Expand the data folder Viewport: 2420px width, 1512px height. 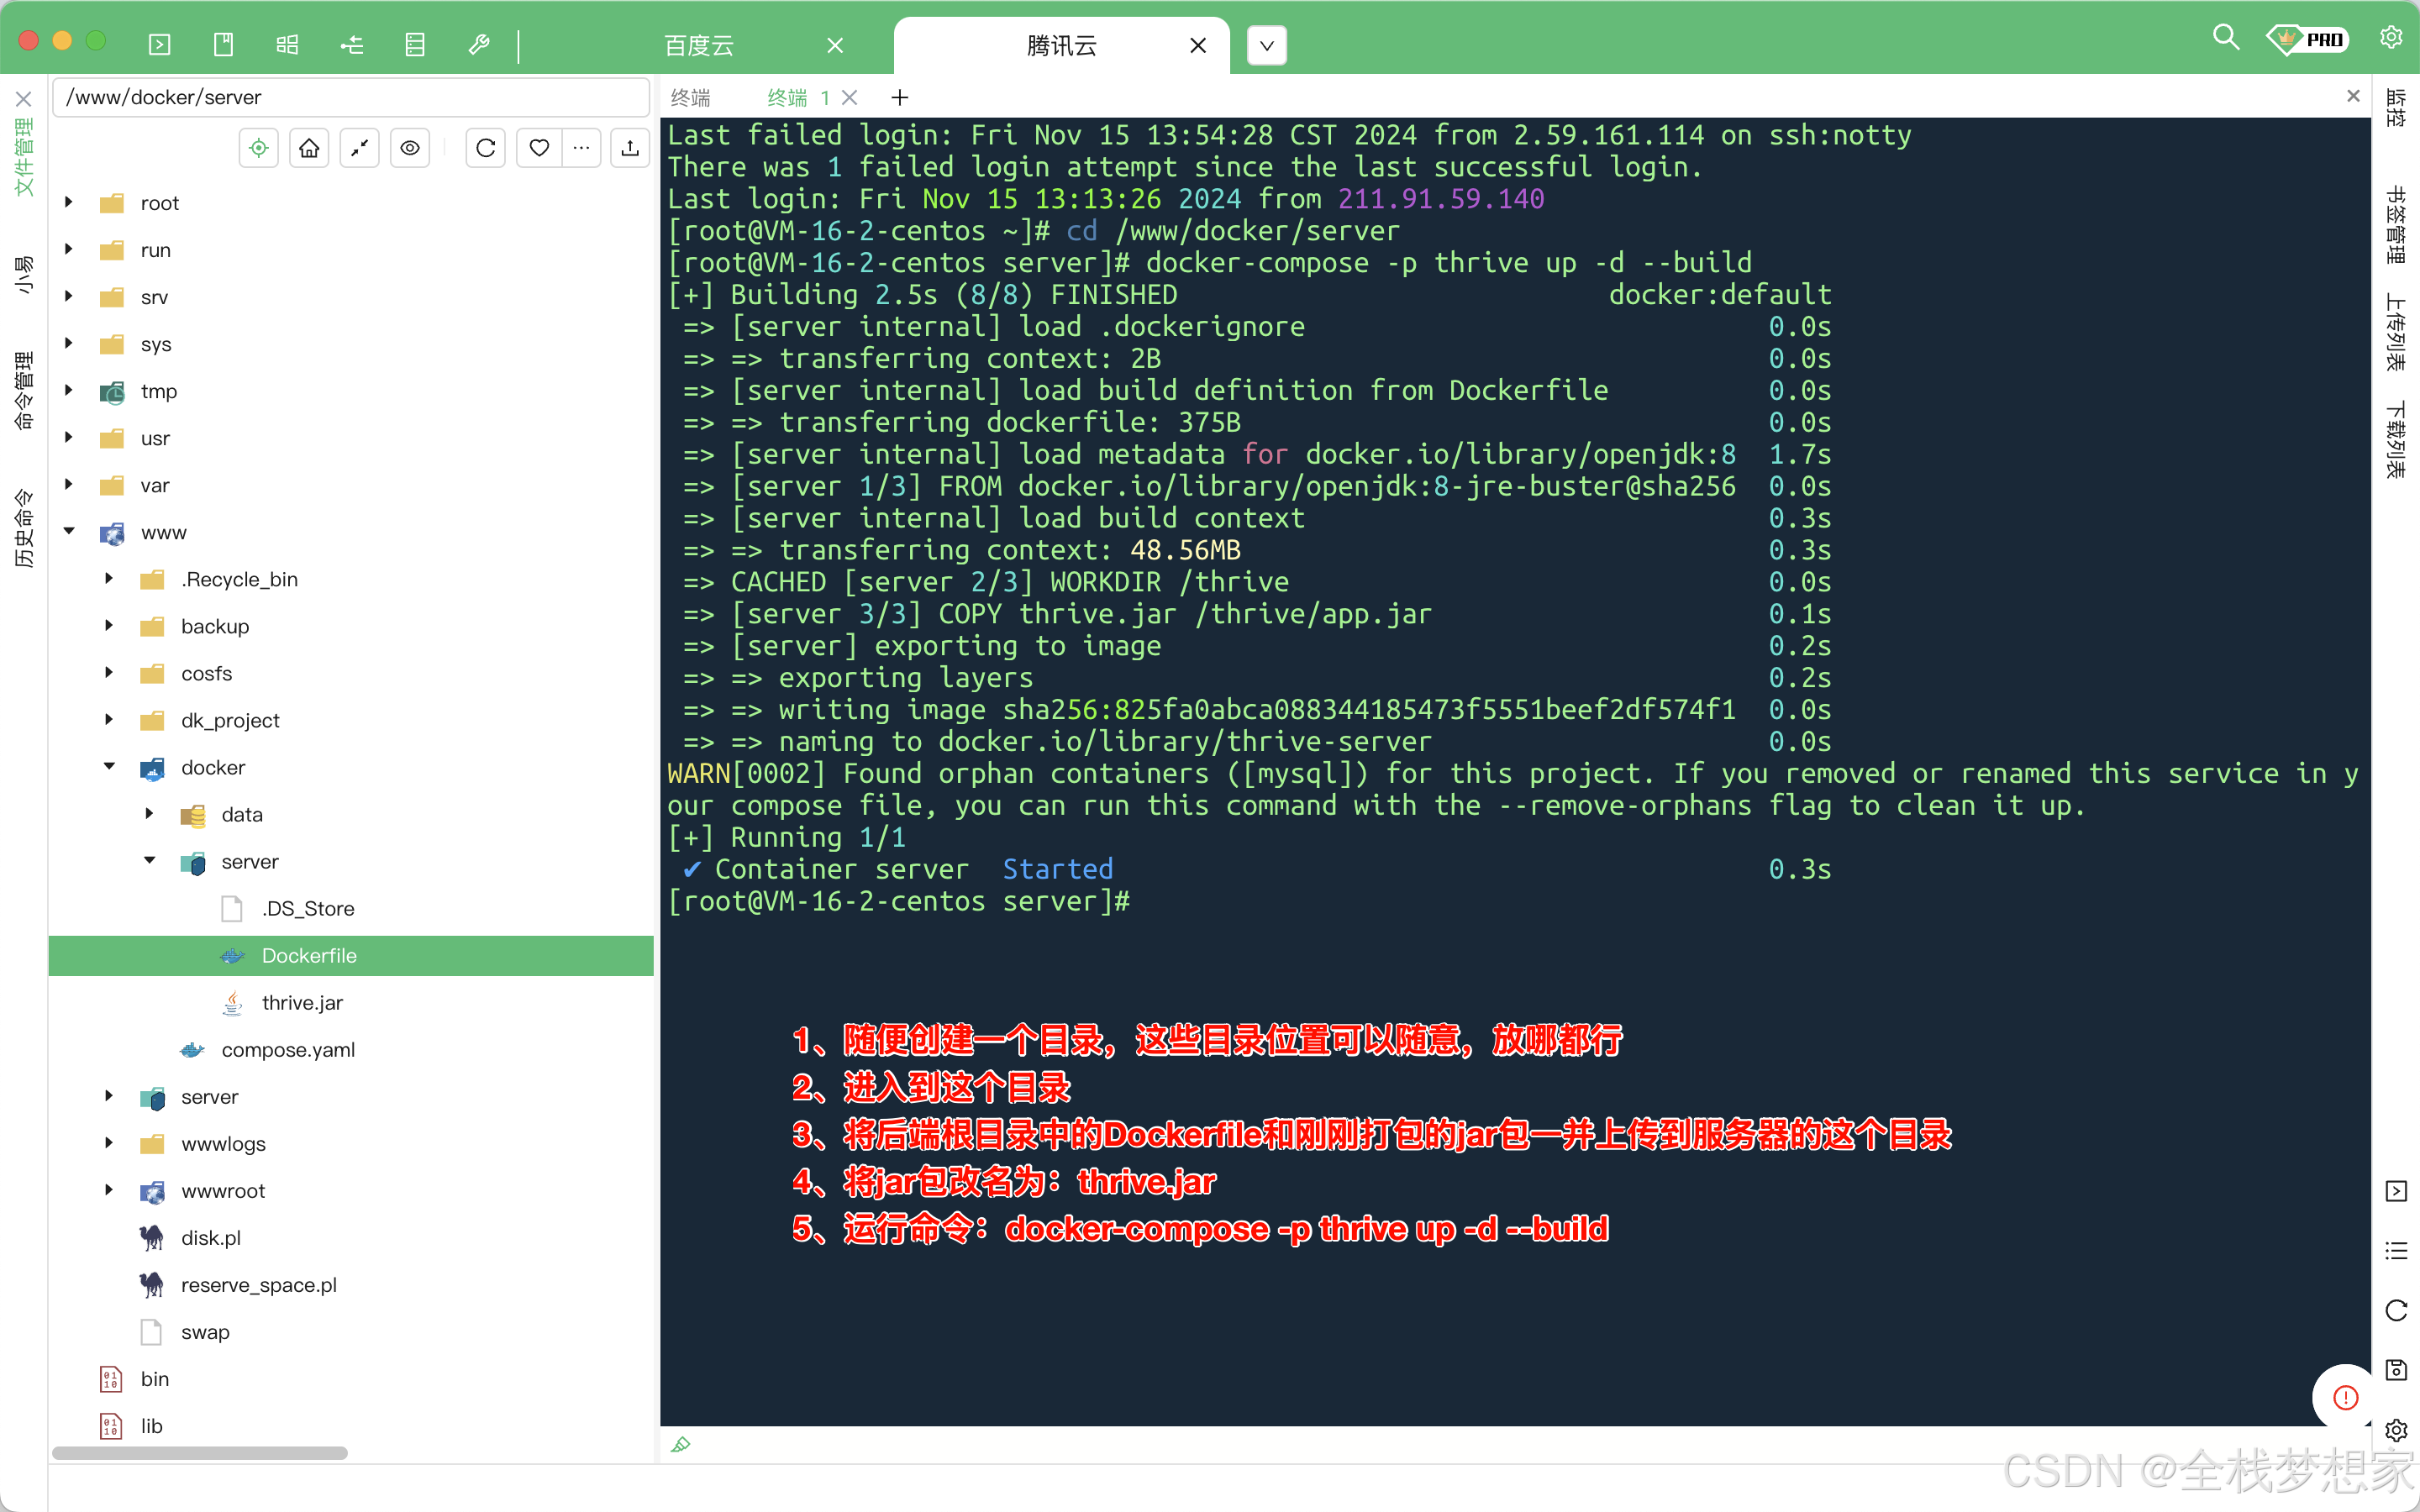(149, 813)
